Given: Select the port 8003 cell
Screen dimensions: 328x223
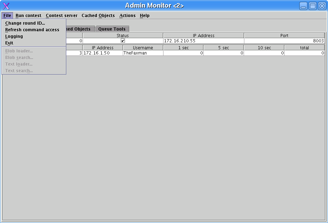Looking at the screenshot, I should click(284, 41).
